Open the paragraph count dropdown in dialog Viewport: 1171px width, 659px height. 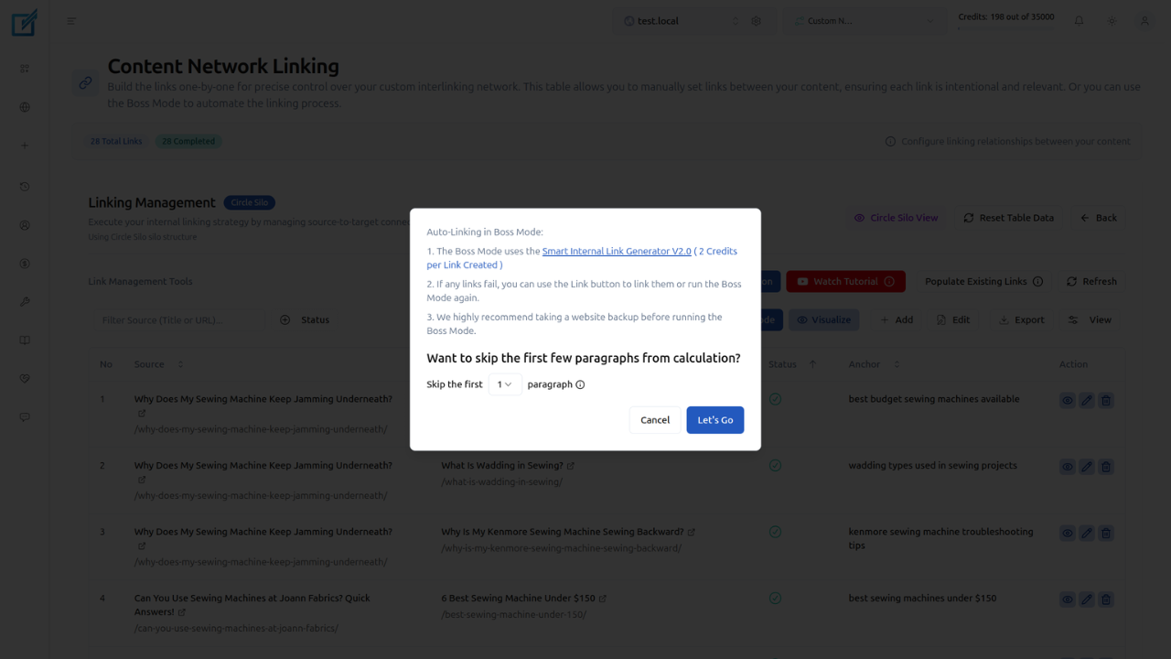504,384
